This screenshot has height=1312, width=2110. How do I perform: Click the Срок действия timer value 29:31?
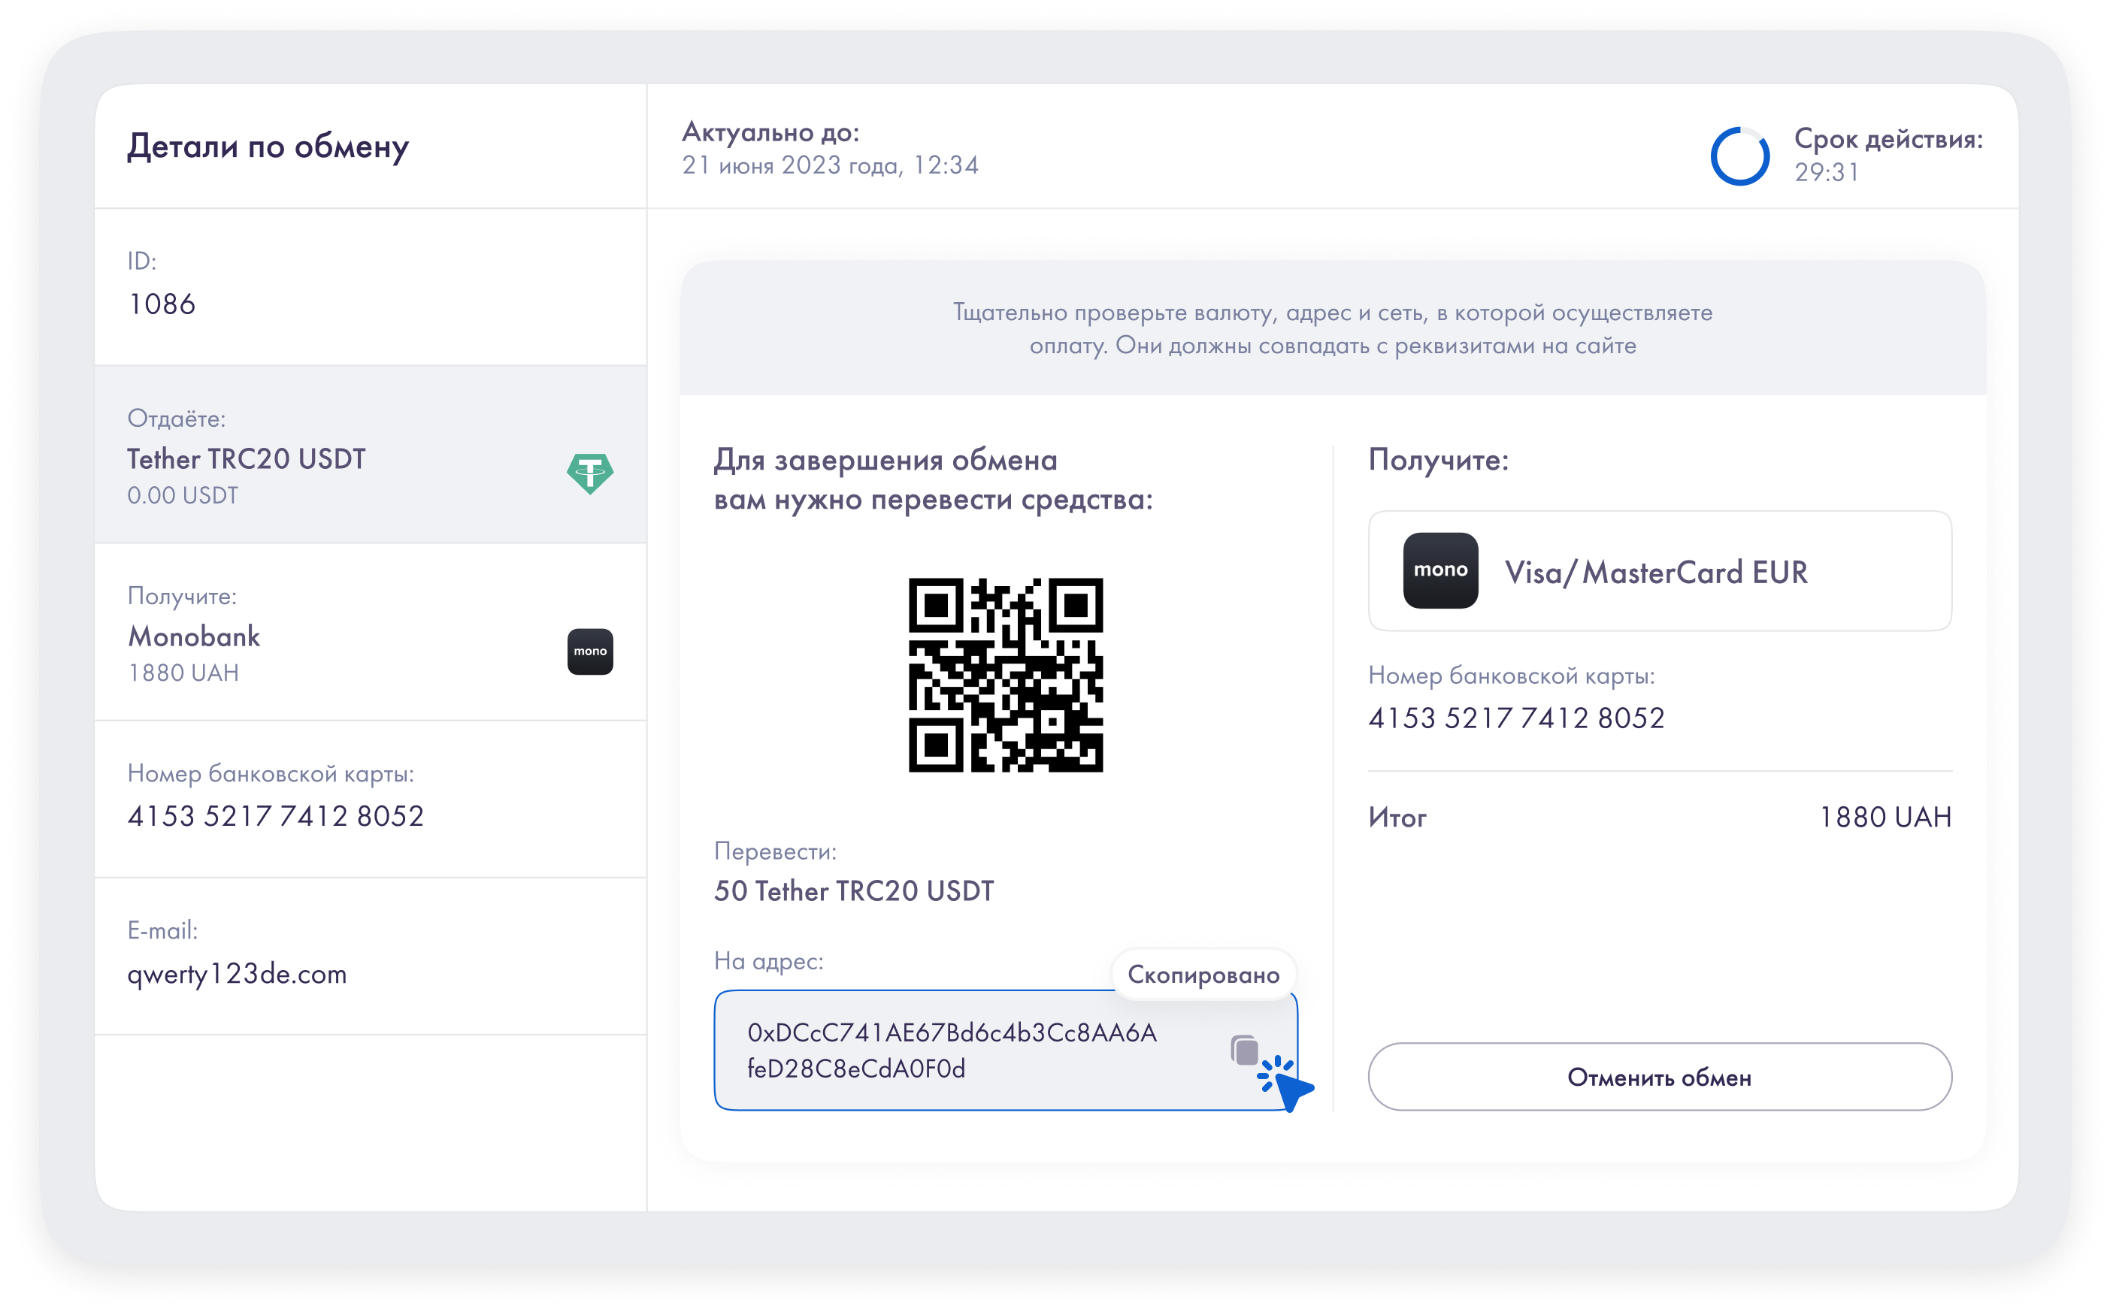(x=1826, y=173)
